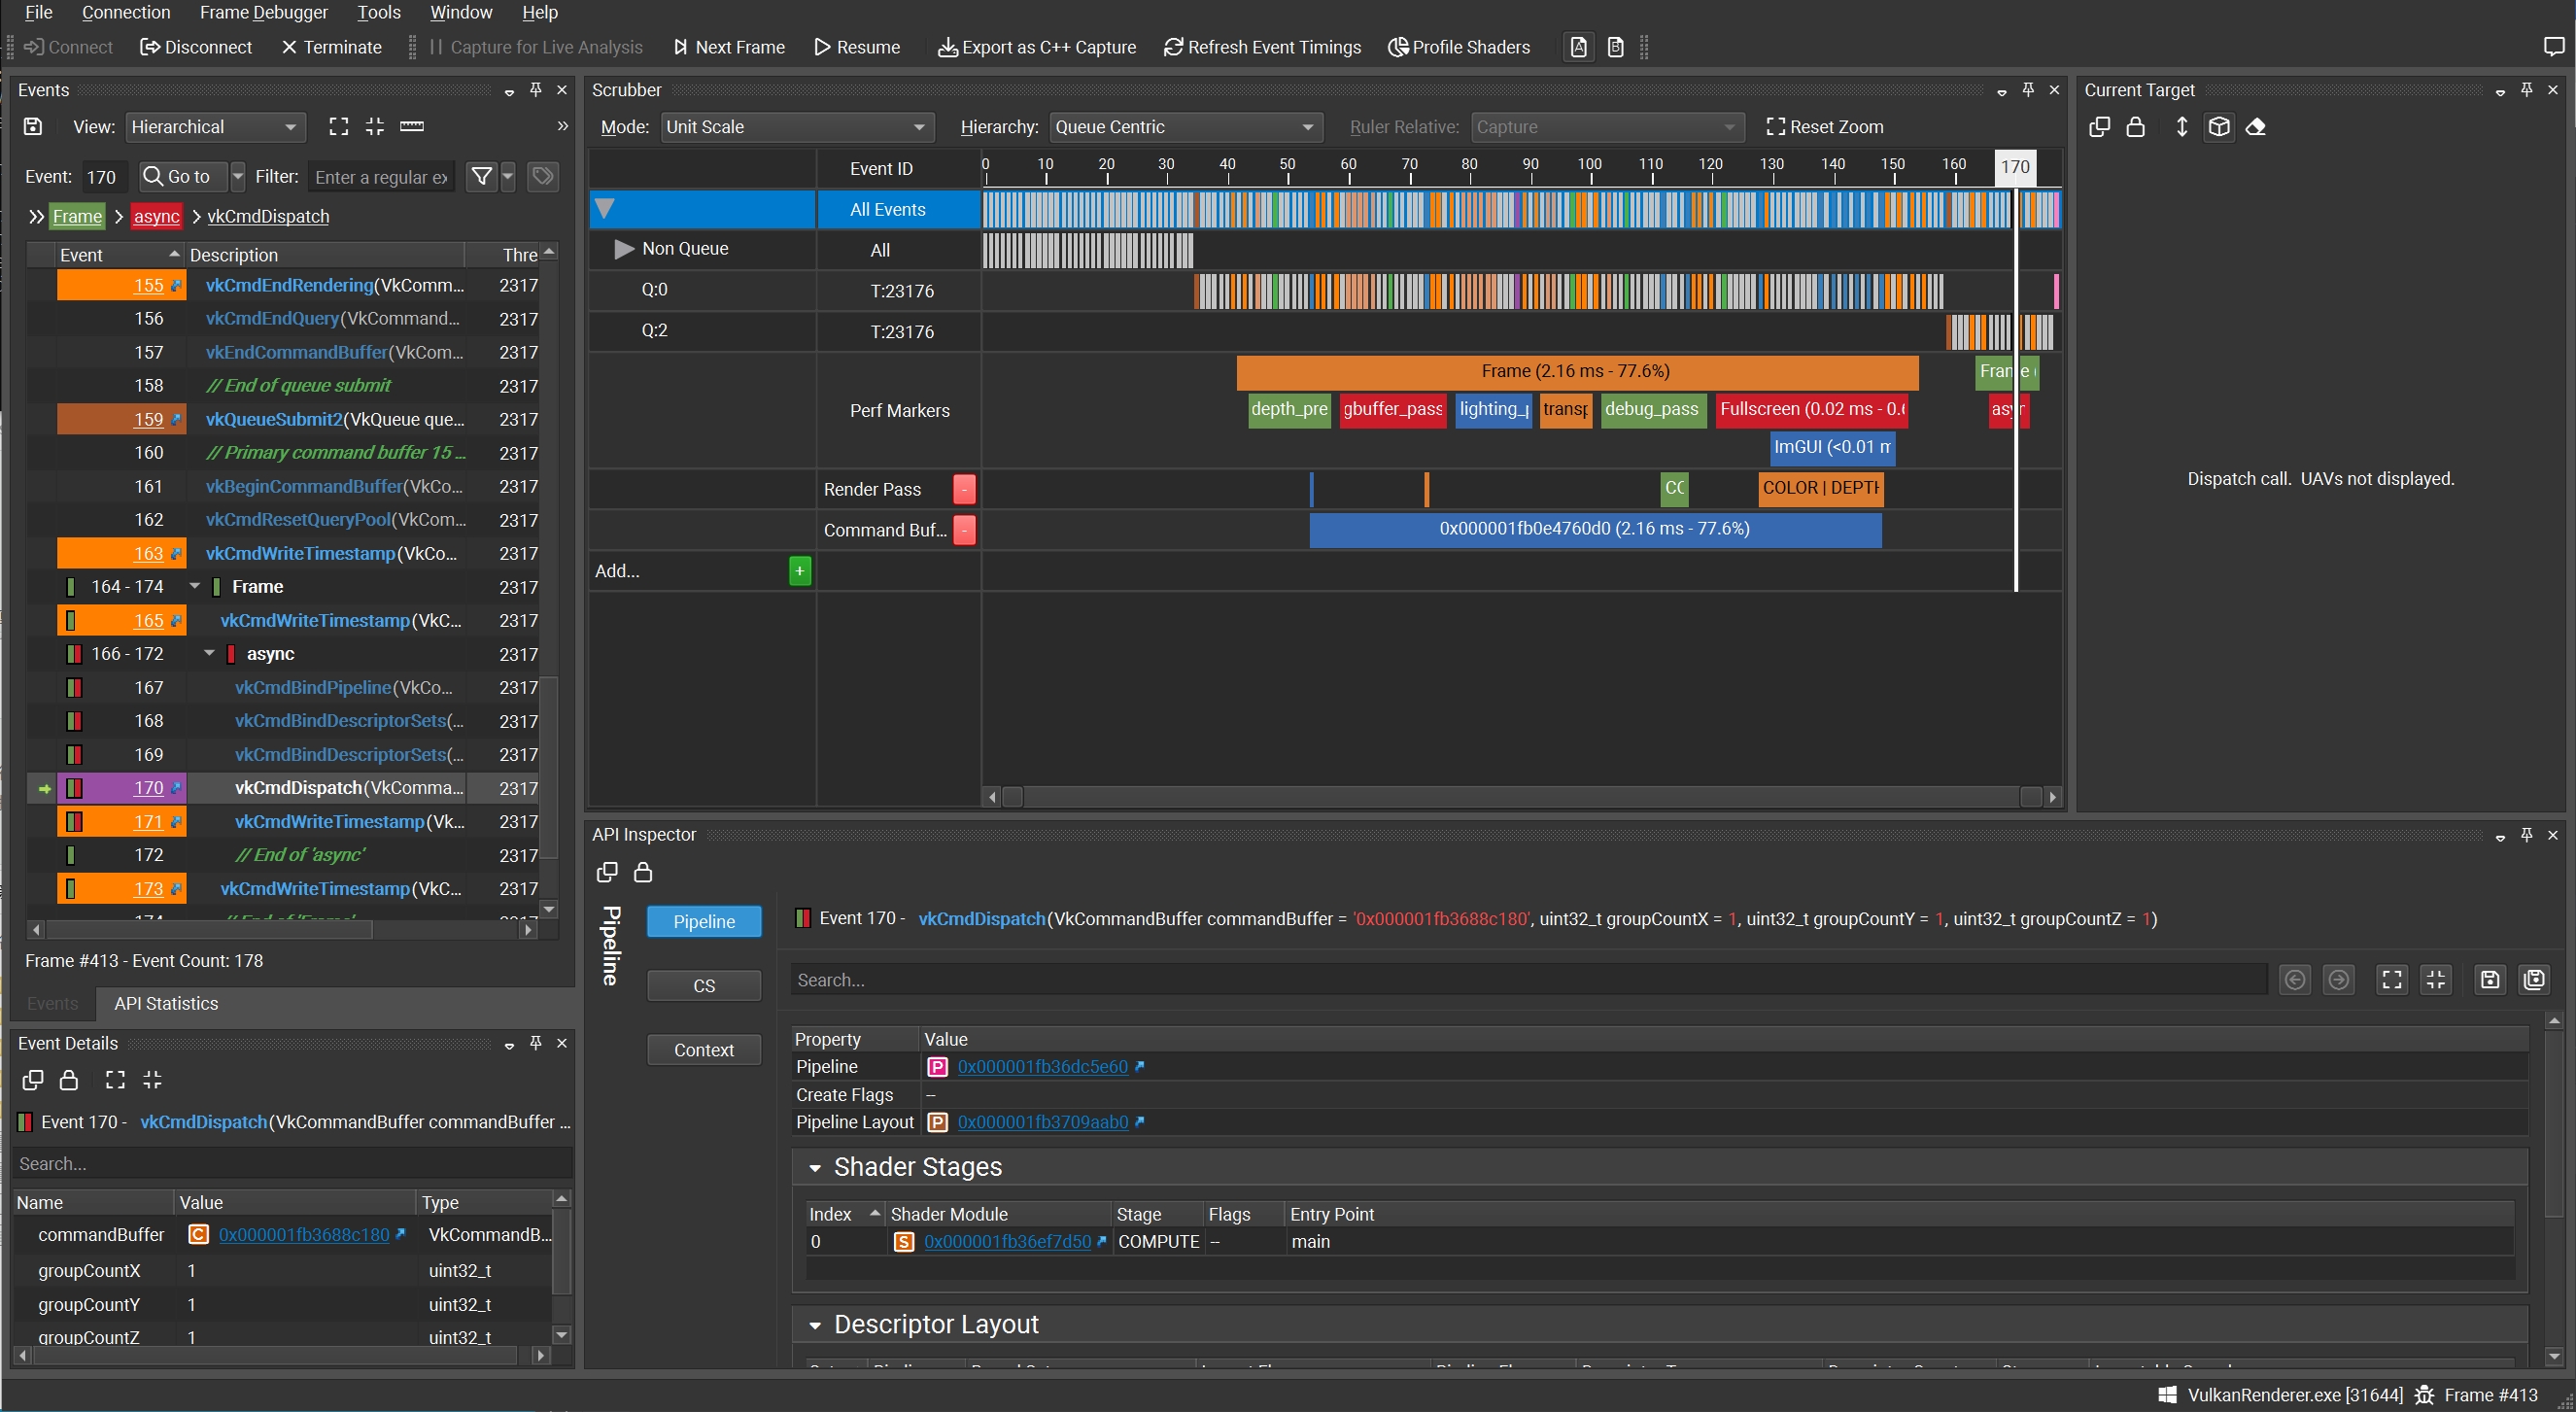The image size is (2576, 1412).
Task: Remove the Render Pass scrubber row
Action: coord(964,489)
